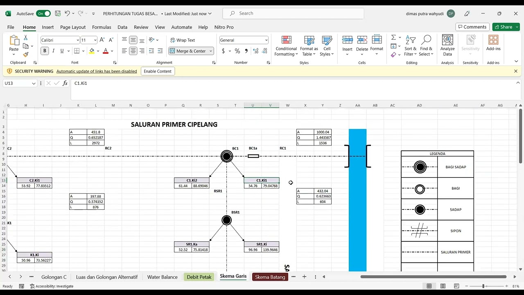The height and width of the screenshot is (295, 524).
Task: Apply the yellow fill color
Action: coord(92,51)
